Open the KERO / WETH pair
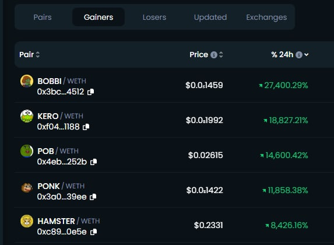The height and width of the screenshot is (245, 334). pos(60,116)
